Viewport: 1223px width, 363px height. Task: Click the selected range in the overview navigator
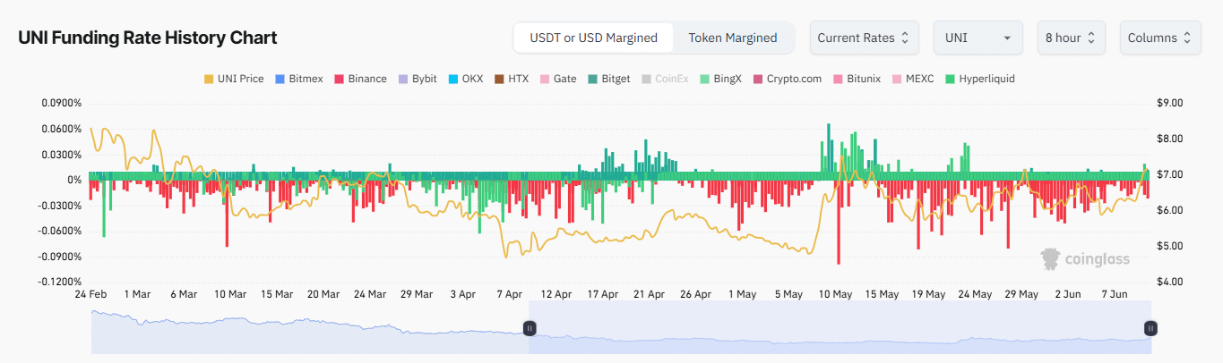pyautogui.click(x=840, y=328)
